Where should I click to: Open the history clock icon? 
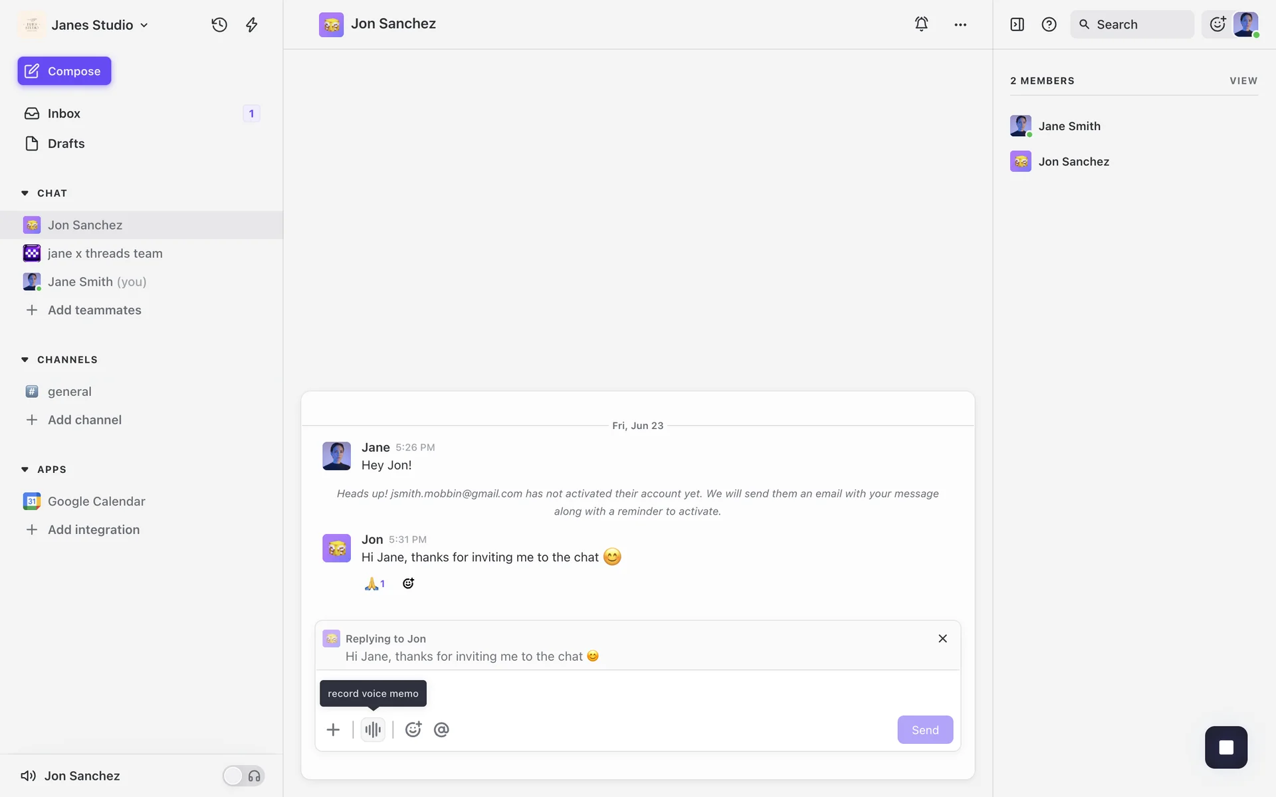click(219, 25)
